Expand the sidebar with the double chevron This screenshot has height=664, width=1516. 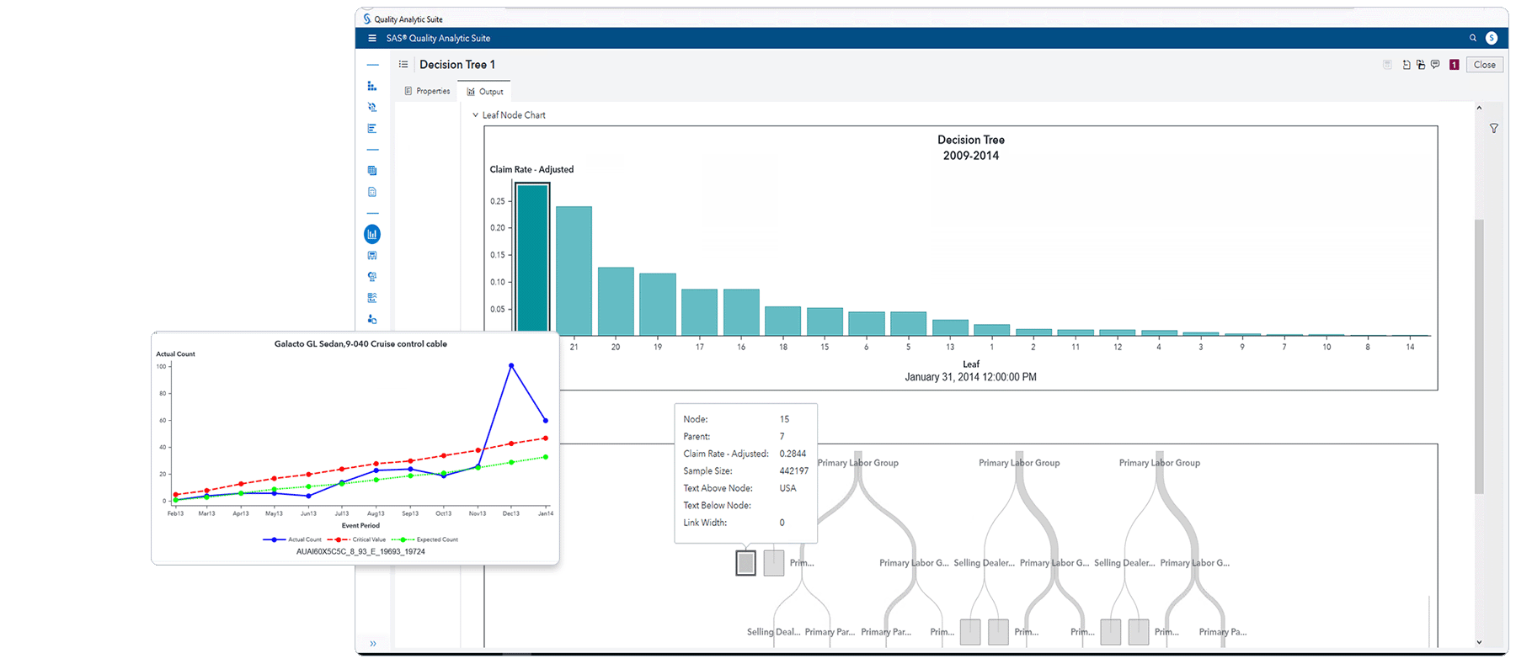(x=373, y=644)
